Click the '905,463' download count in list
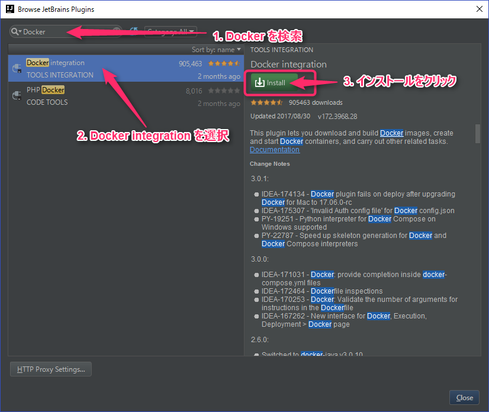Viewport: 489px width, 412px height. click(190, 63)
